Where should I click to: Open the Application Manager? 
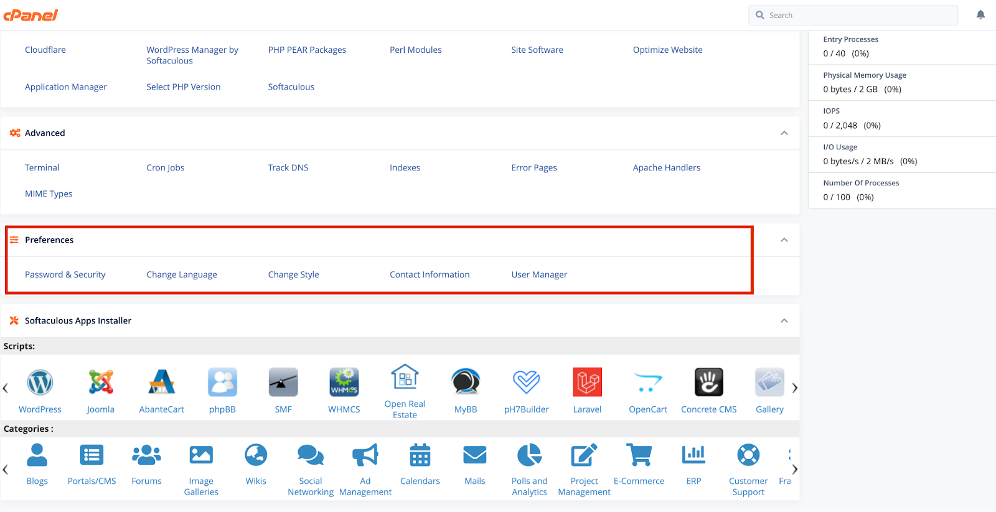tap(66, 86)
